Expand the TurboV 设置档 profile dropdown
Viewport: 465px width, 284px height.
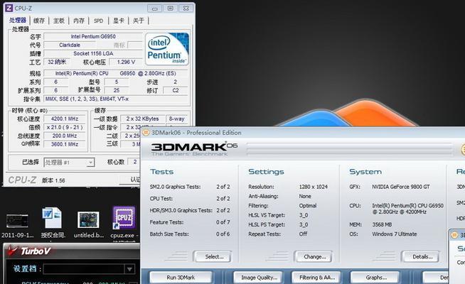click(129, 269)
